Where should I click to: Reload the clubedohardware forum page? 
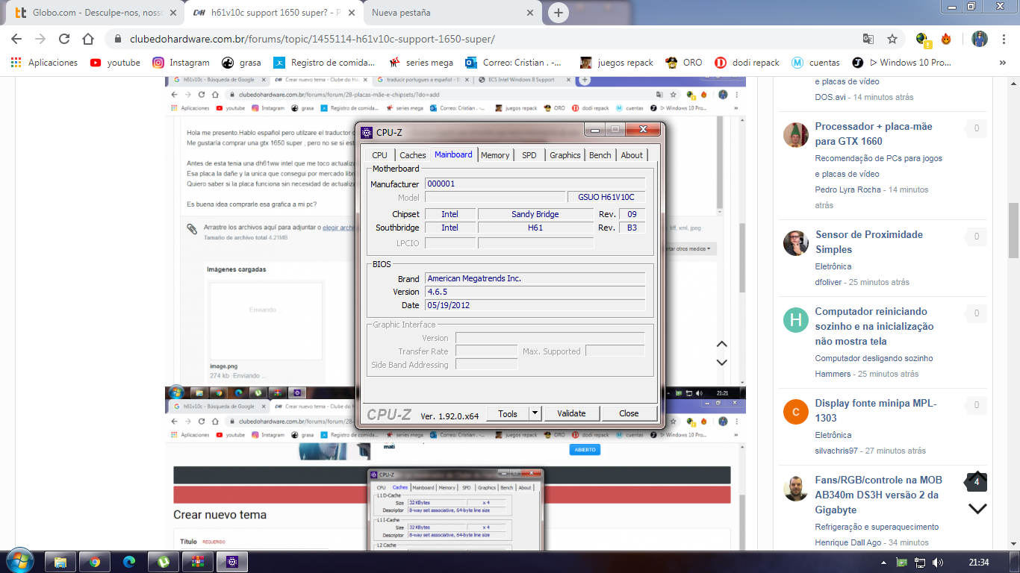[64, 39]
